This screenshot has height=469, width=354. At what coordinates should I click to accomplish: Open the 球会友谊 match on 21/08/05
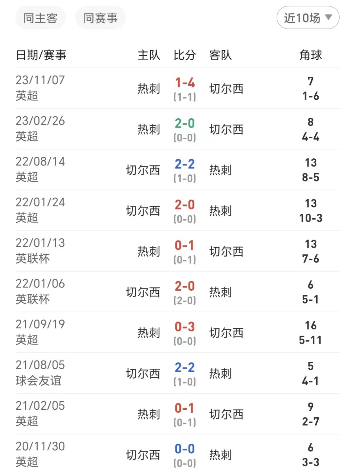[x=177, y=373]
